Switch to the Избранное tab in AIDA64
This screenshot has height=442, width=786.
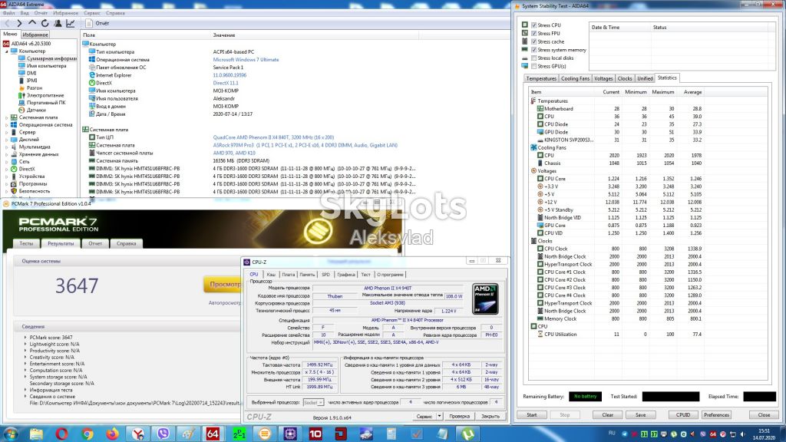pyautogui.click(x=35, y=35)
